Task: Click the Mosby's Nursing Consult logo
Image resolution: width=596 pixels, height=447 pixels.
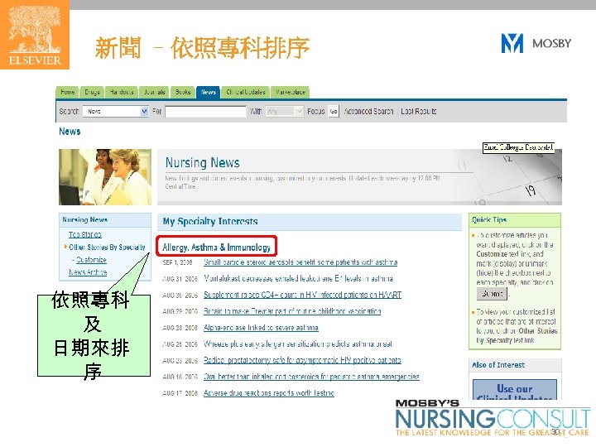Action: (493, 418)
